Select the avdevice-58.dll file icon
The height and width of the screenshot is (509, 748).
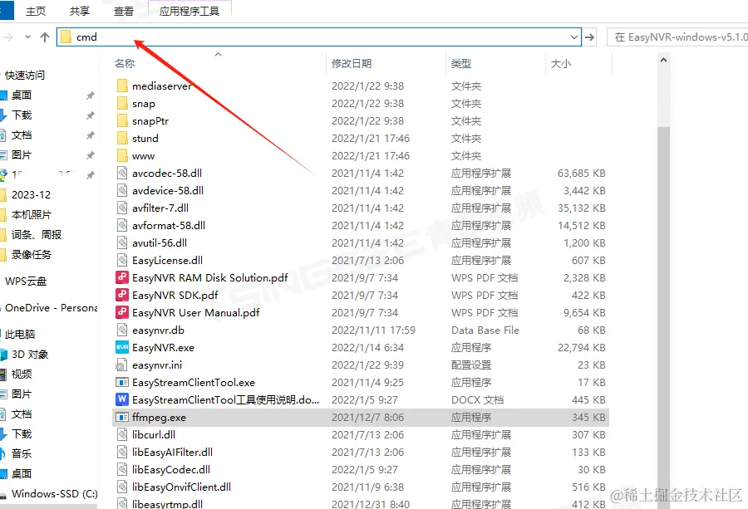[x=122, y=191]
